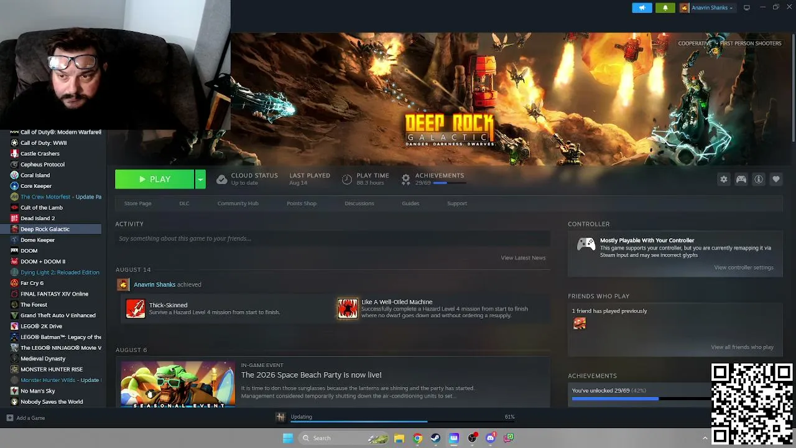This screenshot has width=796, height=448.
Task: Click the achievements progress bar under header
Action: click(x=448, y=183)
